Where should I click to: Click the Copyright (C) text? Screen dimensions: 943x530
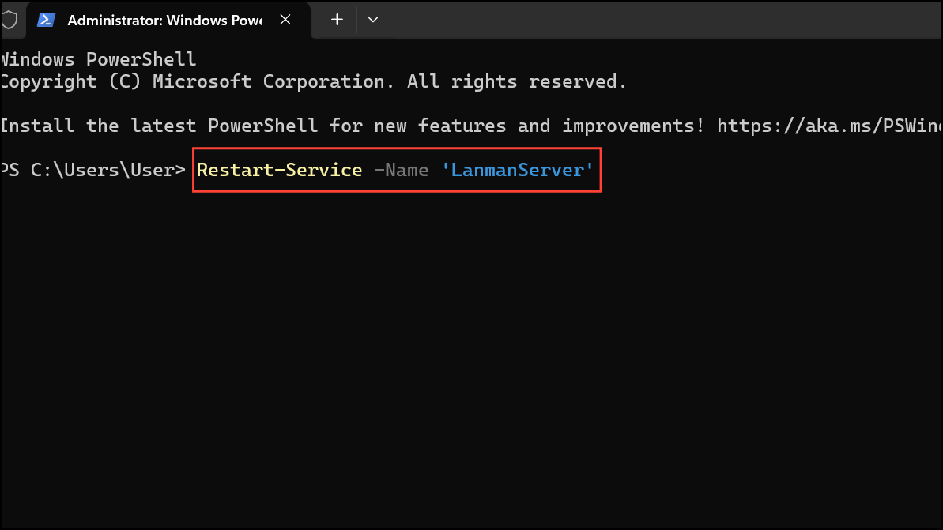coord(70,81)
